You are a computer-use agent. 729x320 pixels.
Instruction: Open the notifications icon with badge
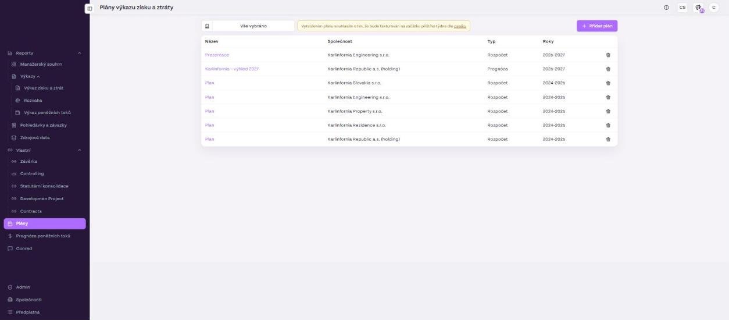click(698, 8)
